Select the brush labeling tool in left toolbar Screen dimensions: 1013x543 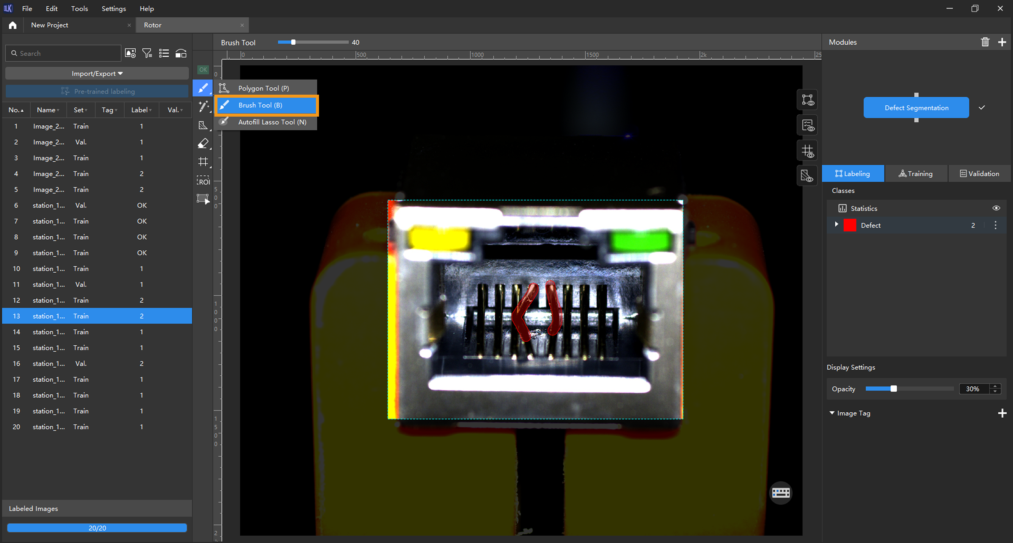(x=203, y=88)
